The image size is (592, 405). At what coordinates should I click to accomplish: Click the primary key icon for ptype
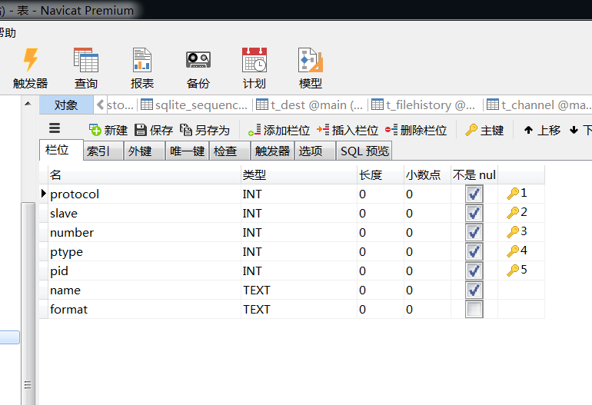(x=513, y=251)
